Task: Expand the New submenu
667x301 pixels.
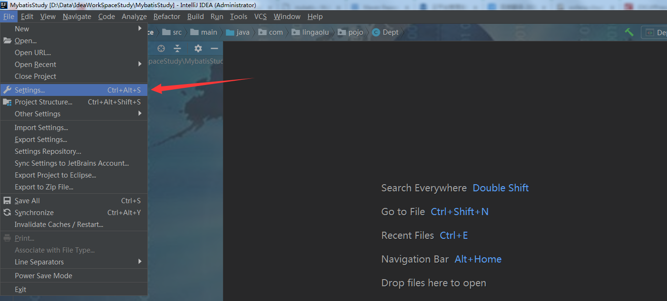Action: [74, 29]
